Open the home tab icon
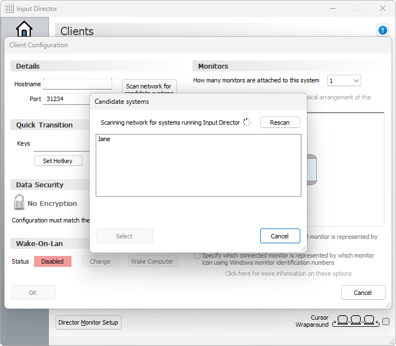This screenshot has width=396, height=346. [x=24, y=29]
